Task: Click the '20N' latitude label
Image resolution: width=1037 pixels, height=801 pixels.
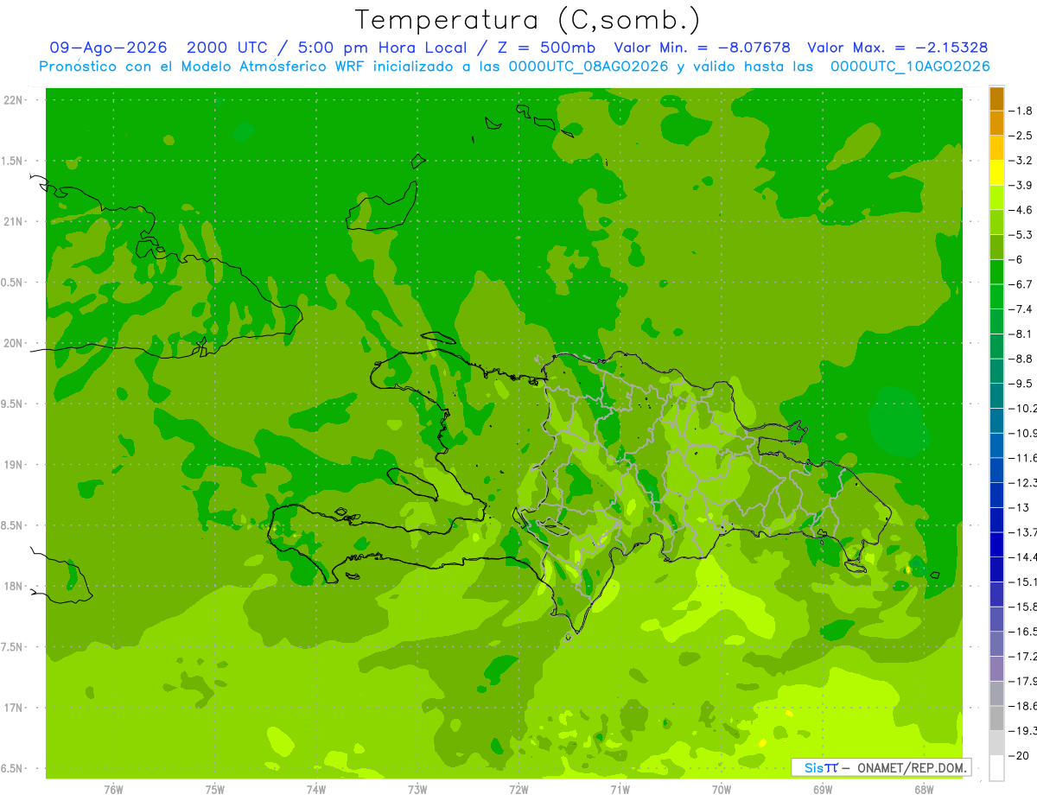Action: pos(13,343)
